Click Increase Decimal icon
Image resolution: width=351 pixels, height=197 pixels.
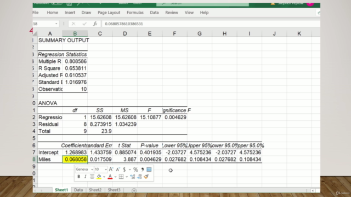133,177
